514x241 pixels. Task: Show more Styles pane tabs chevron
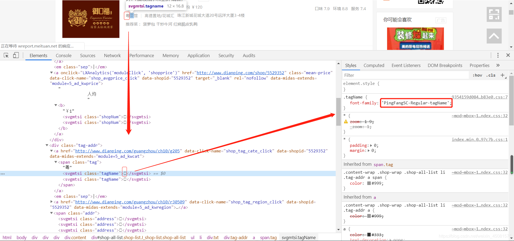click(498, 65)
